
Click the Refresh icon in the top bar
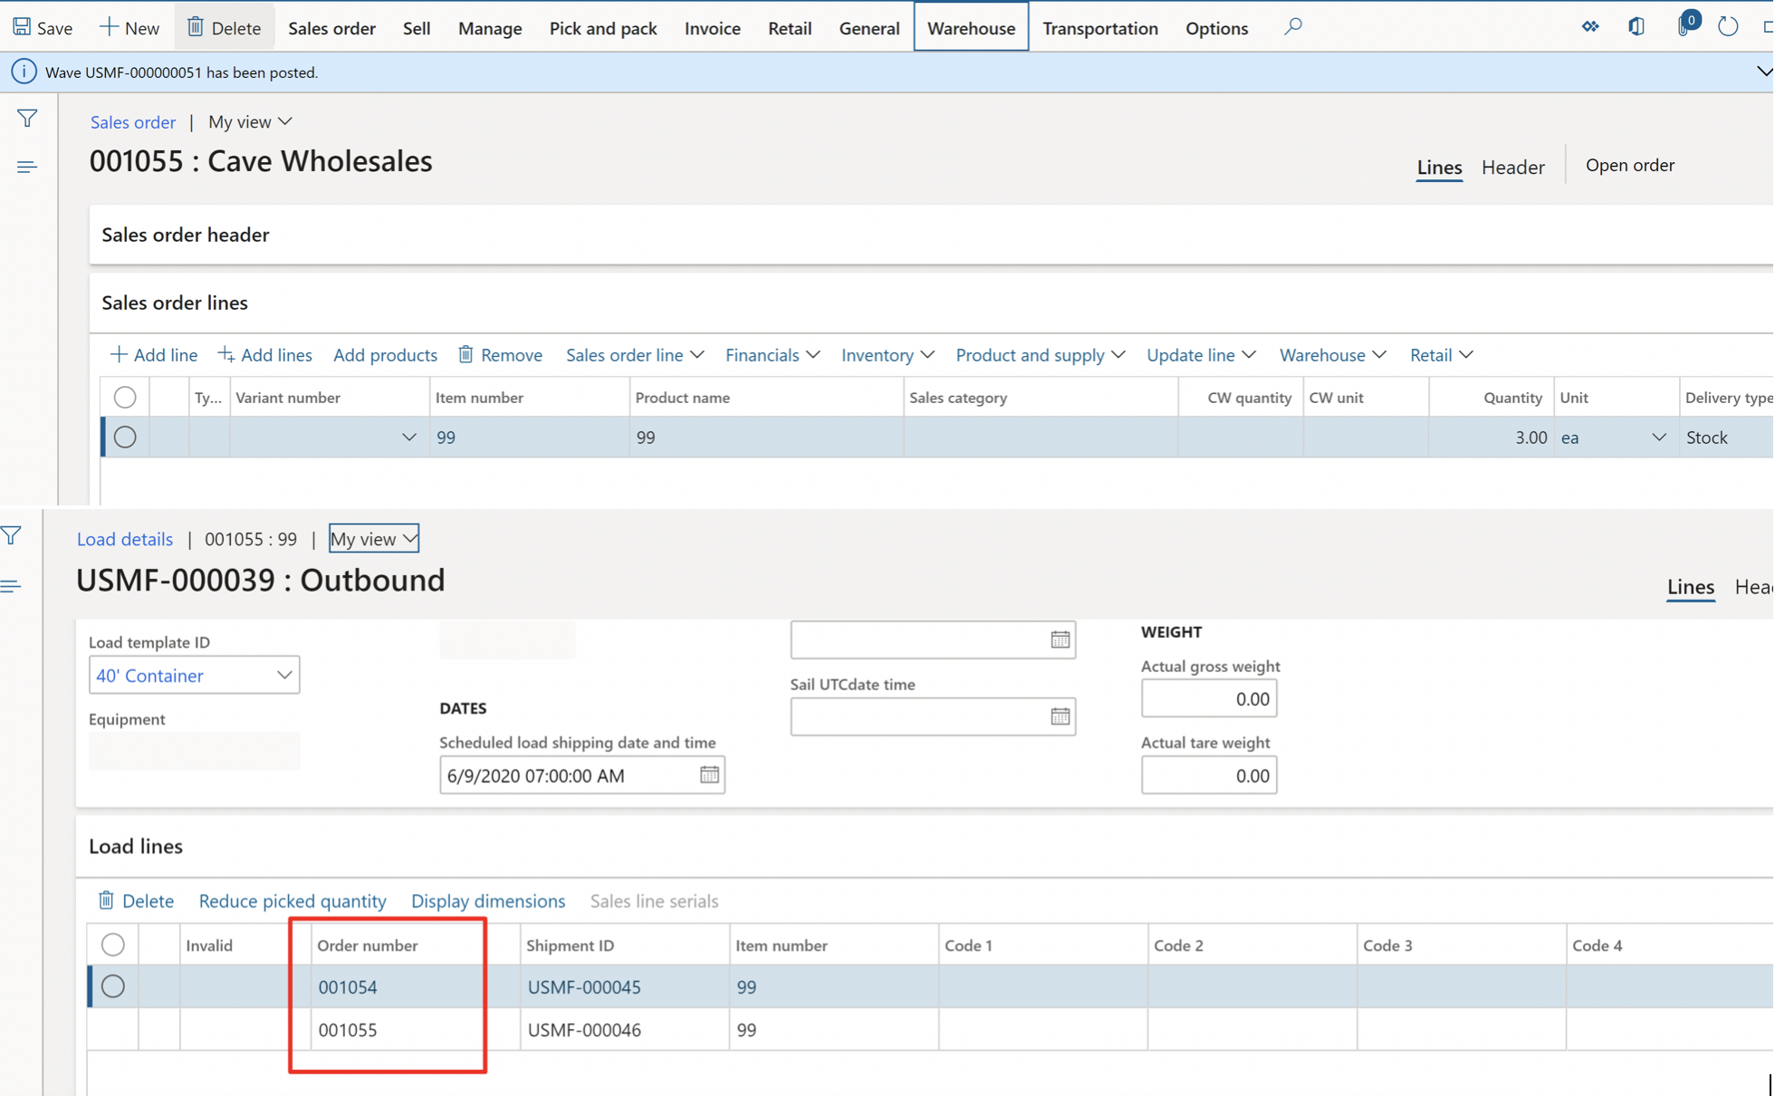coord(1728,26)
